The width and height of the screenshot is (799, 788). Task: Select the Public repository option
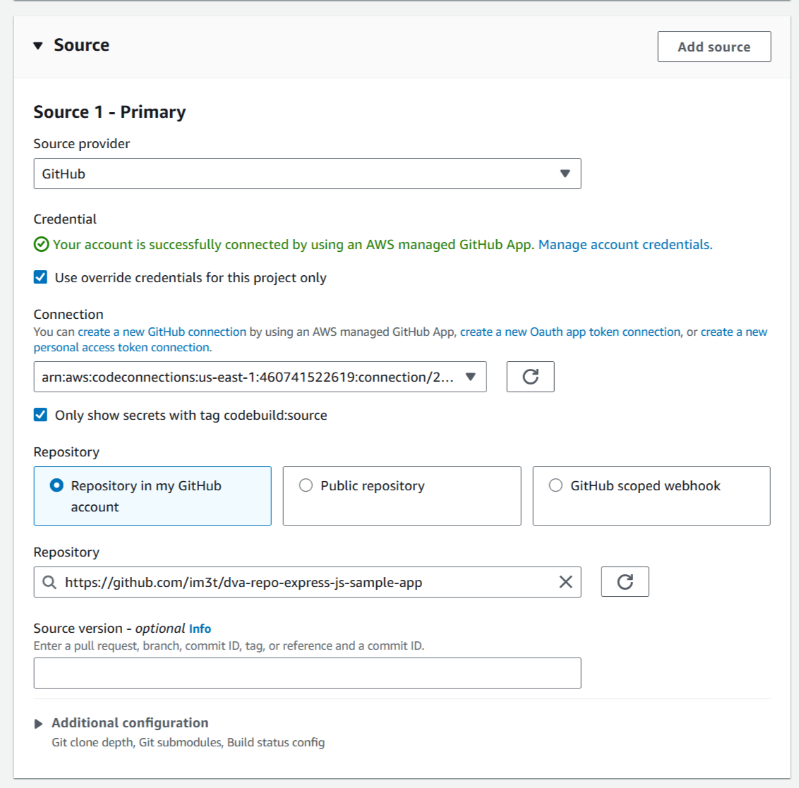tap(306, 485)
